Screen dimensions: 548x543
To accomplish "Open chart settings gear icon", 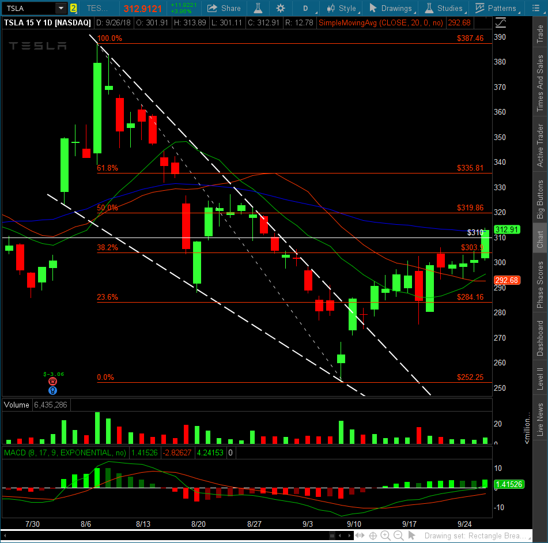I will (x=280, y=8).
